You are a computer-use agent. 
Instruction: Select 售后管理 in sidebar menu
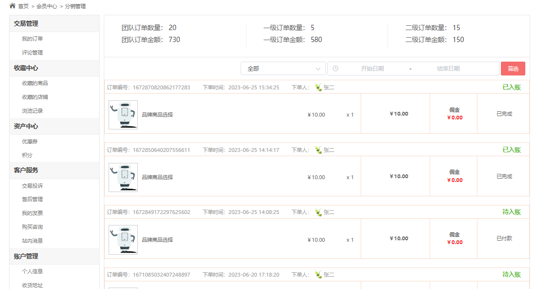32,199
